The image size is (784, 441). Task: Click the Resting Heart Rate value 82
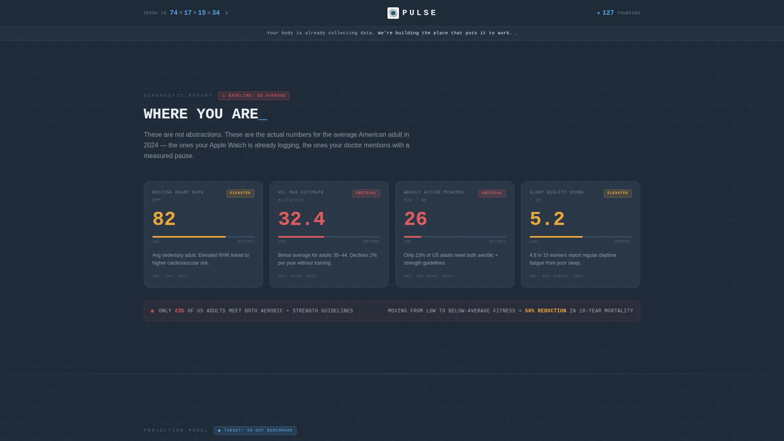click(164, 219)
